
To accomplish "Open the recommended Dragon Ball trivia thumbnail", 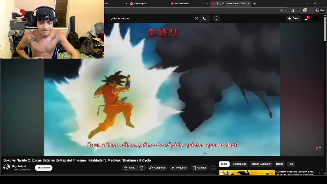I will pyautogui.click(x=247, y=173).
